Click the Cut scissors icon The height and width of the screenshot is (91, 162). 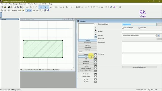[x=15, y=7]
